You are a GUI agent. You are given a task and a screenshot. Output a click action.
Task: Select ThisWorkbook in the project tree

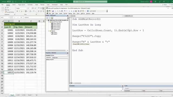click(56, 29)
